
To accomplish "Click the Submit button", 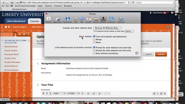I will click(x=161, y=54).
